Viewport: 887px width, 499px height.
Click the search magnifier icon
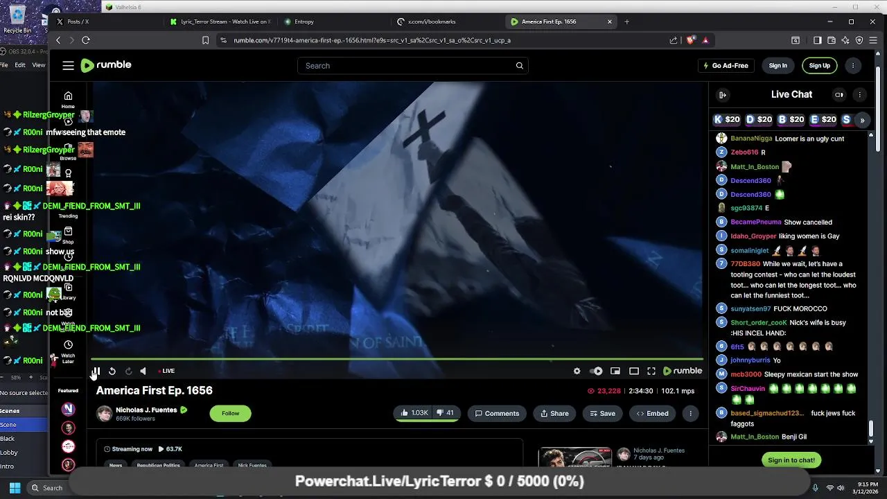pos(519,66)
